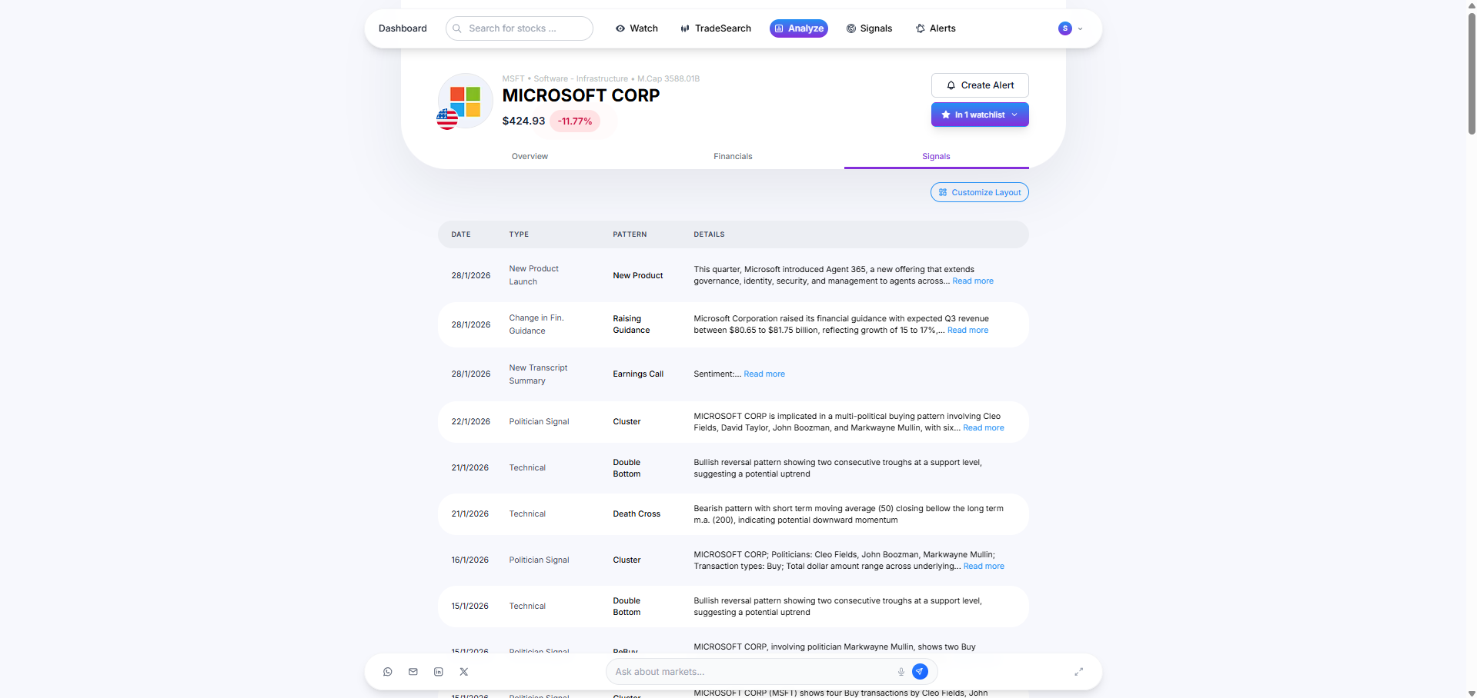The height and width of the screenshot is (698, 1477).
Task: Click the 'Search for stocks' input field
Action: [x=520, y=28]
